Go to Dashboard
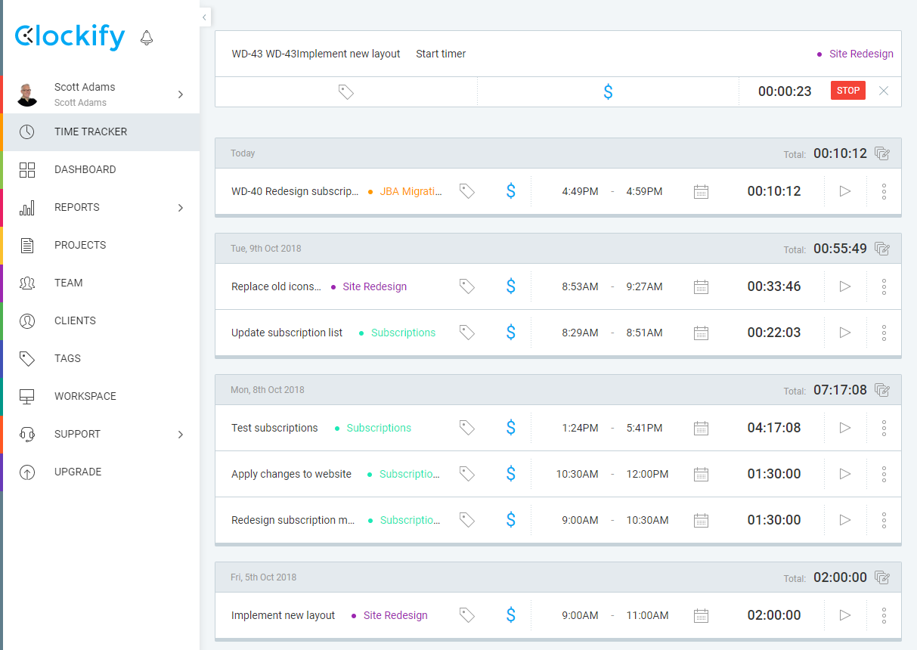Viewport: 917px width, 650px height. pos(100,169)
